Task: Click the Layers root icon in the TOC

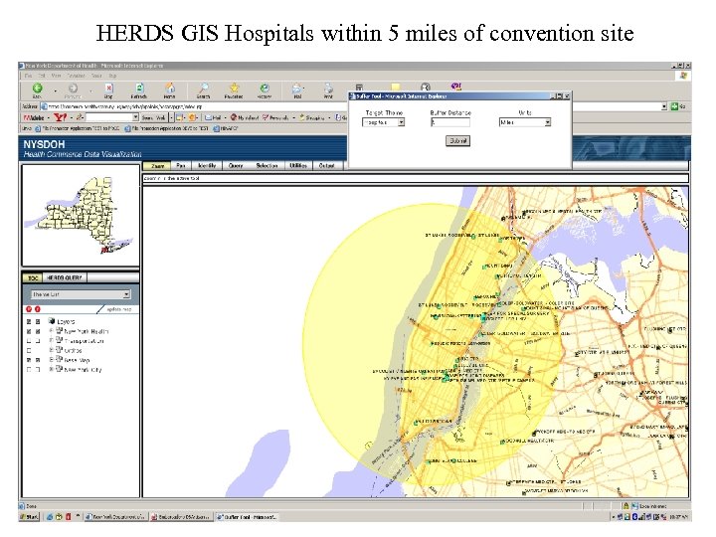Action: [52, 321]
